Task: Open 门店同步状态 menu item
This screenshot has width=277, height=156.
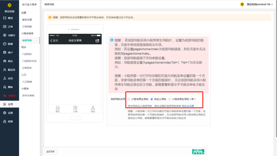Action: click(x=29, y=61)
